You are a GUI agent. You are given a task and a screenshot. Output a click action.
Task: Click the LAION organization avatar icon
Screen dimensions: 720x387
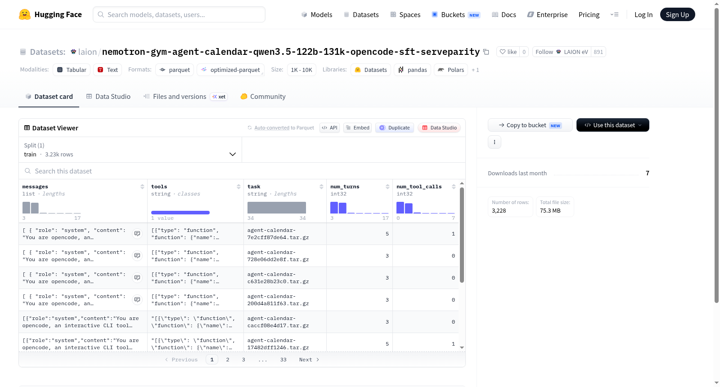(73, 52)
